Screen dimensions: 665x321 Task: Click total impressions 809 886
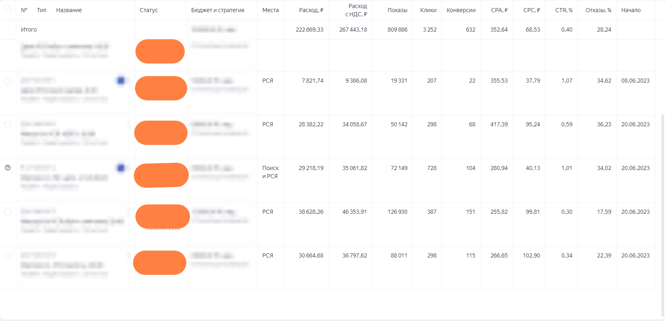pos(397,30)
